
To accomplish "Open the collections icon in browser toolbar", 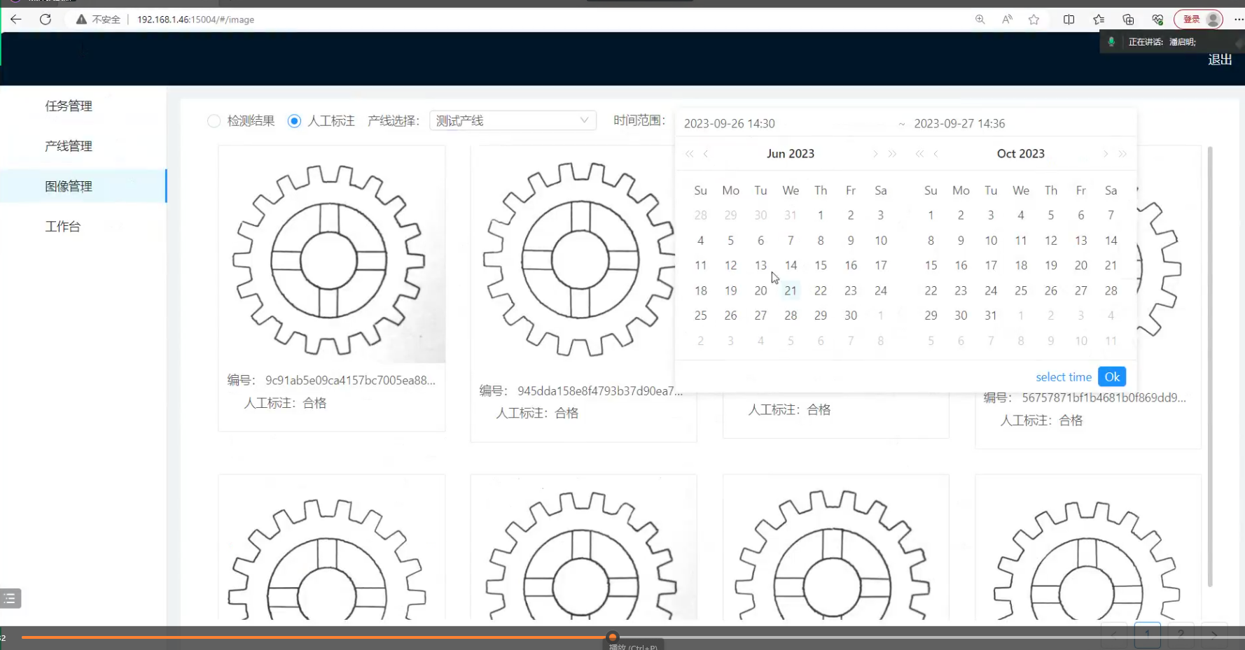I will (x=1128, y=20).
